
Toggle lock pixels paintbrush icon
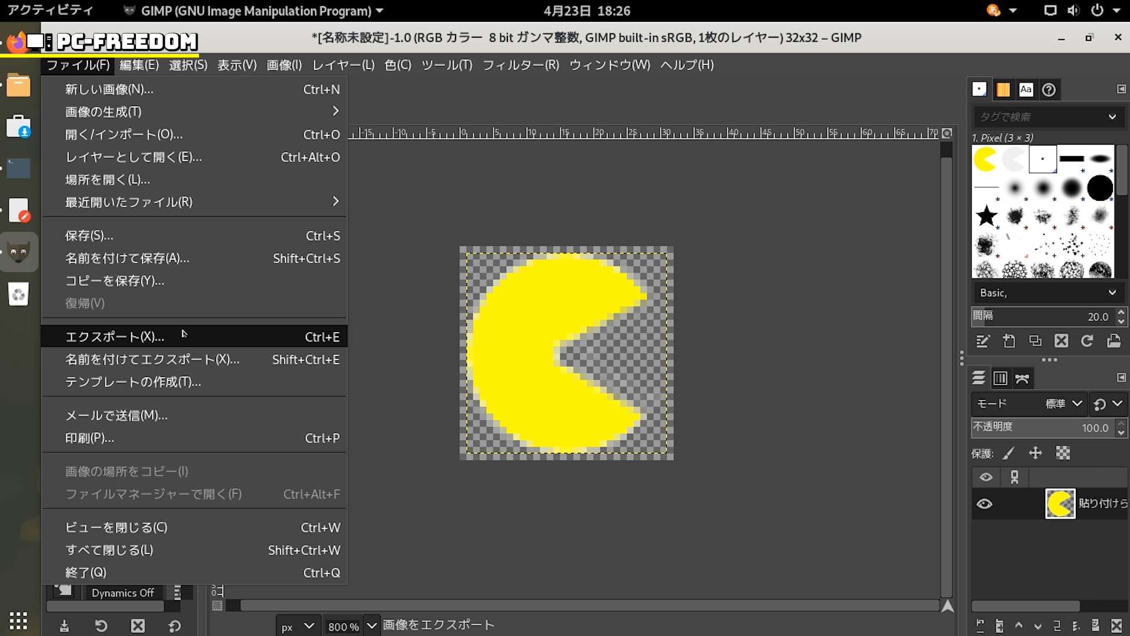coord(1009,453)
